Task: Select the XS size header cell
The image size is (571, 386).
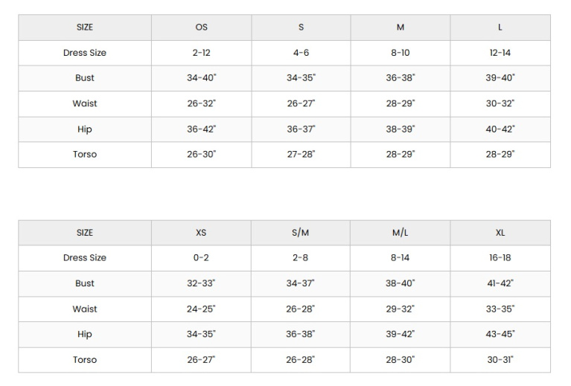Action: 201,233
